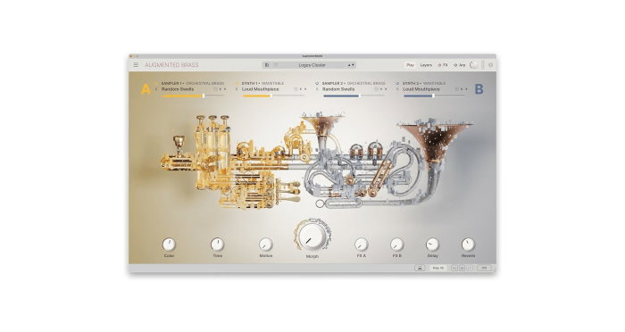625x332 pixels.
Task: Click the AUGMENTED BRASS title
Action: coord(171,64)
